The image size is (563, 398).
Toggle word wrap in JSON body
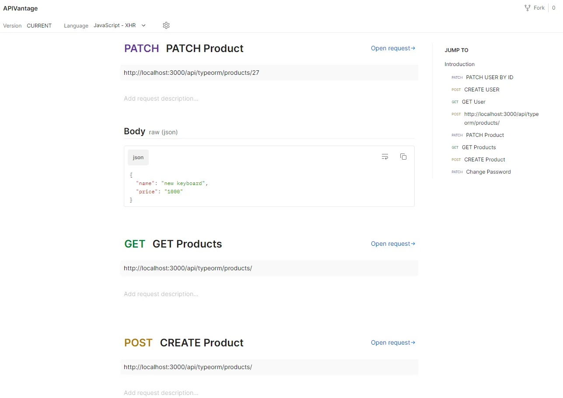click(x=385, y=157)
